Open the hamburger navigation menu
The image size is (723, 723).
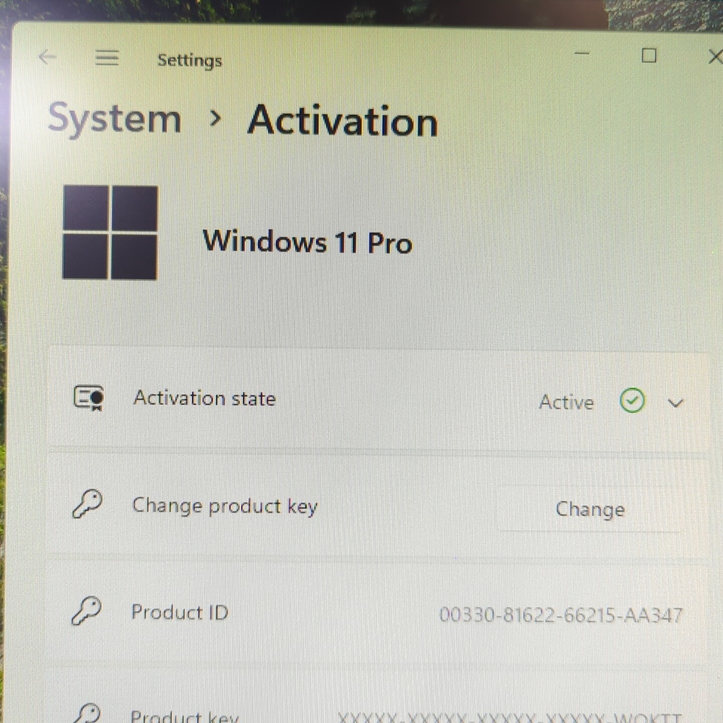coord(107,58)
